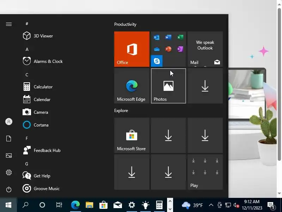Click the Office tile
282x212 pixels.
tap(131, 49)
